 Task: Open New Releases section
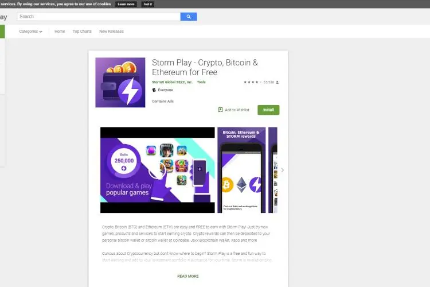click(x=111, y=32)
